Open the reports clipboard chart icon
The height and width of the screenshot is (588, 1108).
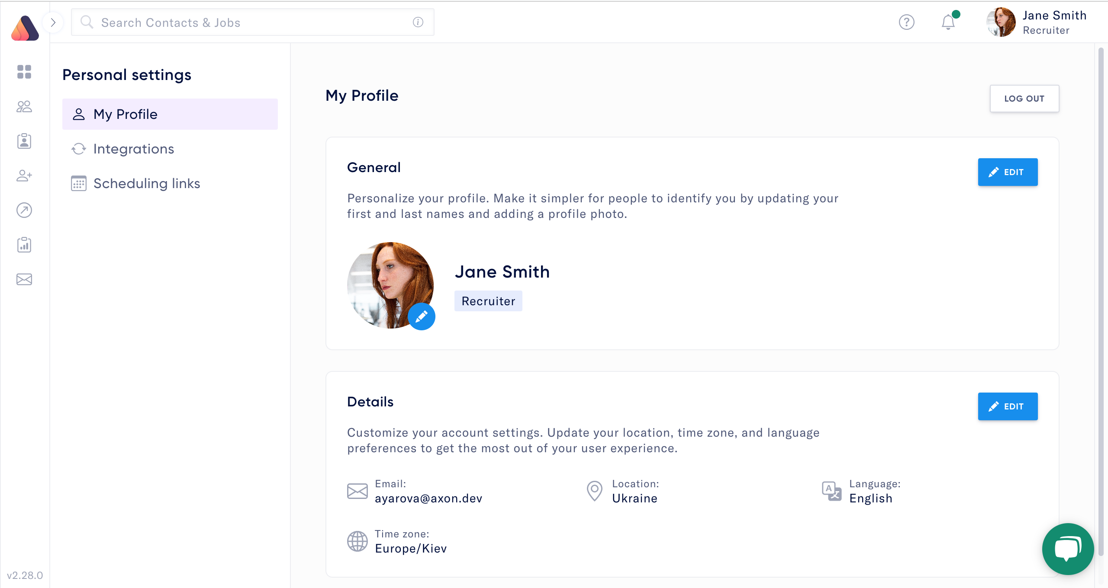(24, 245)
